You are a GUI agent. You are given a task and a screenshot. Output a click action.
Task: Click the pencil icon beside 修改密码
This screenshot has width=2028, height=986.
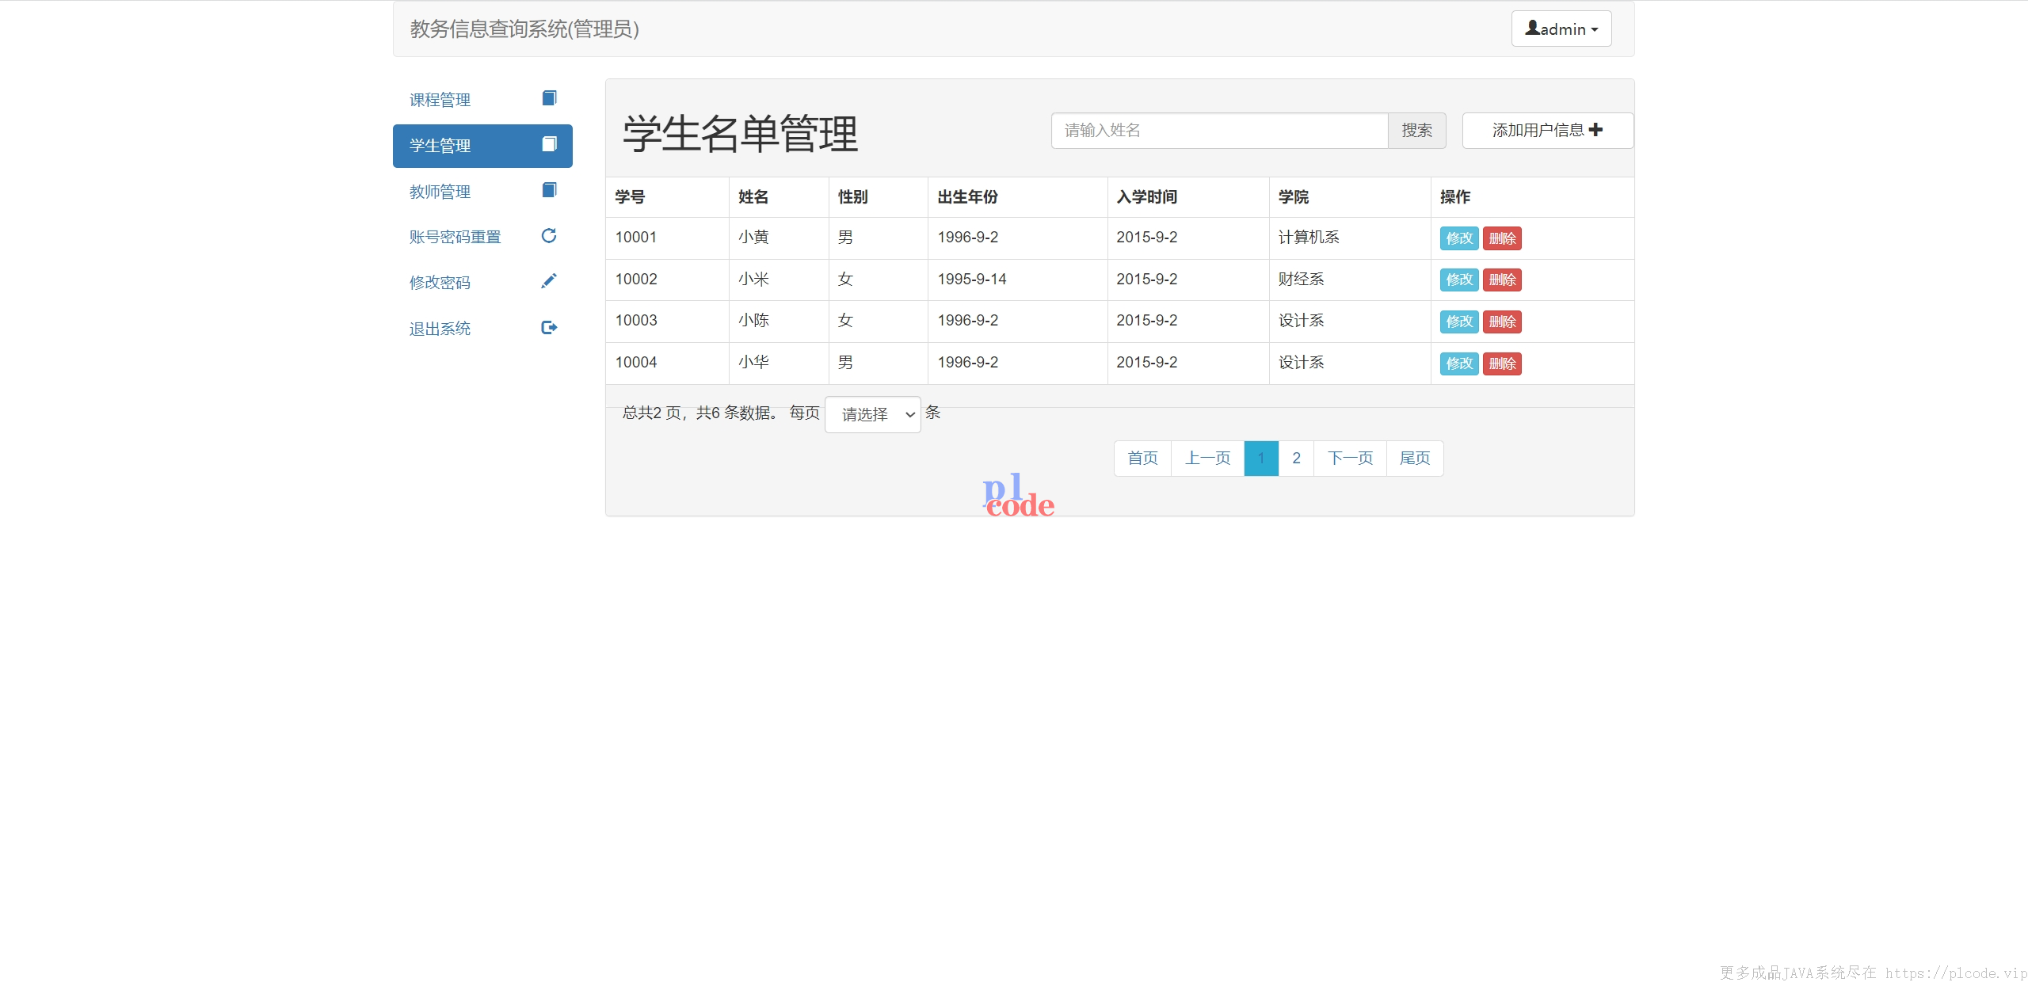549,281
